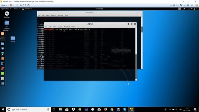Open the Kali Live disc desktop icon

click(7, 15)
